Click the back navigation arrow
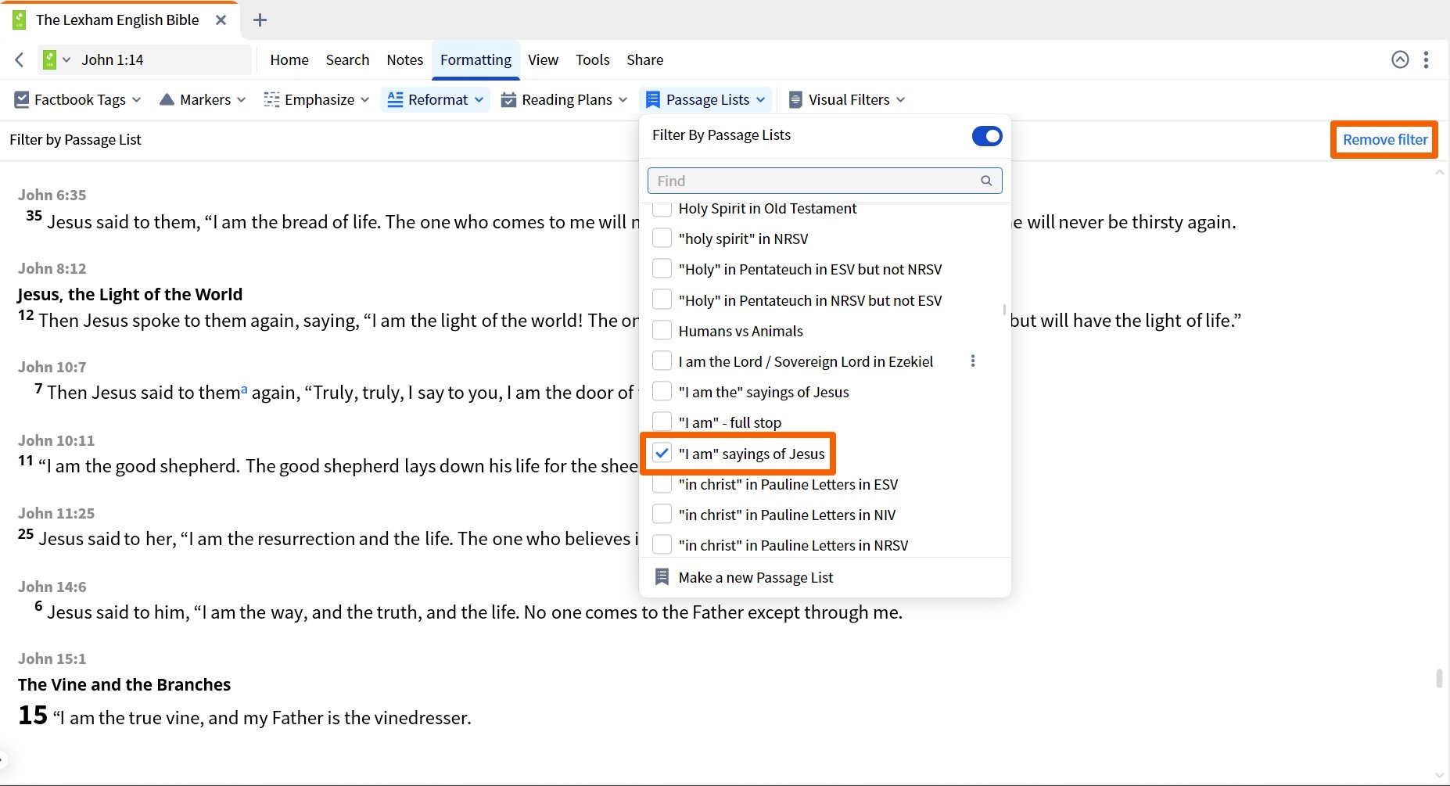1450x786 pixels. pos(20,59)
